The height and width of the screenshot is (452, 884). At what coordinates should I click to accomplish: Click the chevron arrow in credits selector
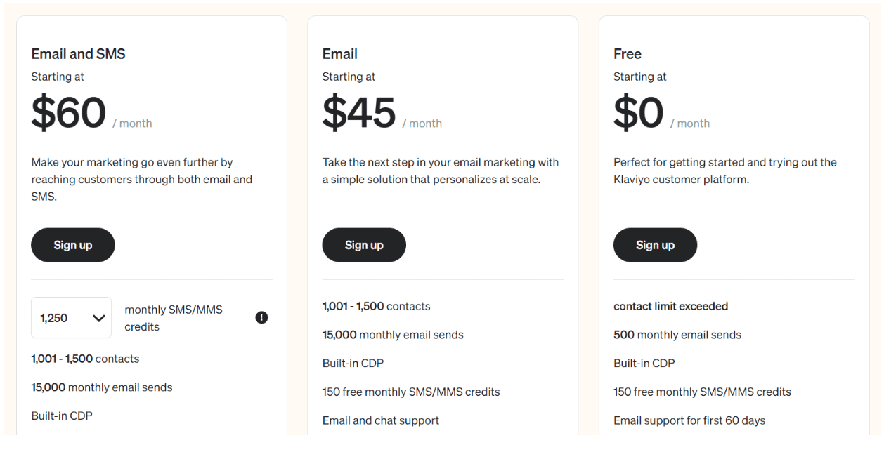click(98, 318)
